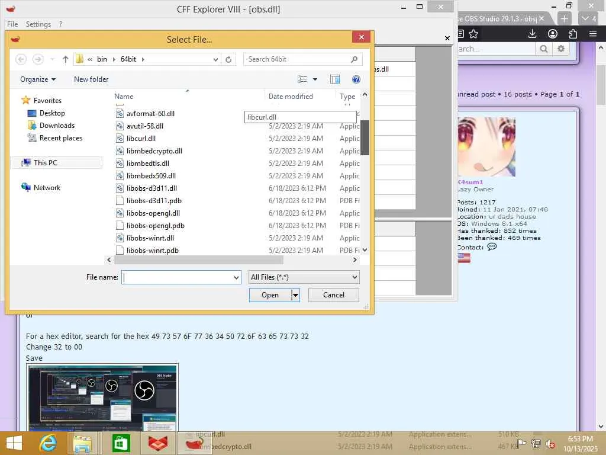Open the K4sum1 profile link

(470, 182)
